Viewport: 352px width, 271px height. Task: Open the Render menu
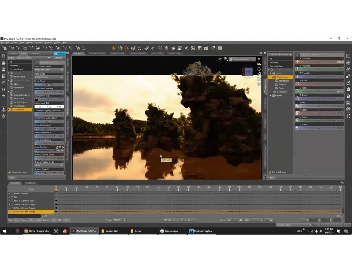coord(29,43)
